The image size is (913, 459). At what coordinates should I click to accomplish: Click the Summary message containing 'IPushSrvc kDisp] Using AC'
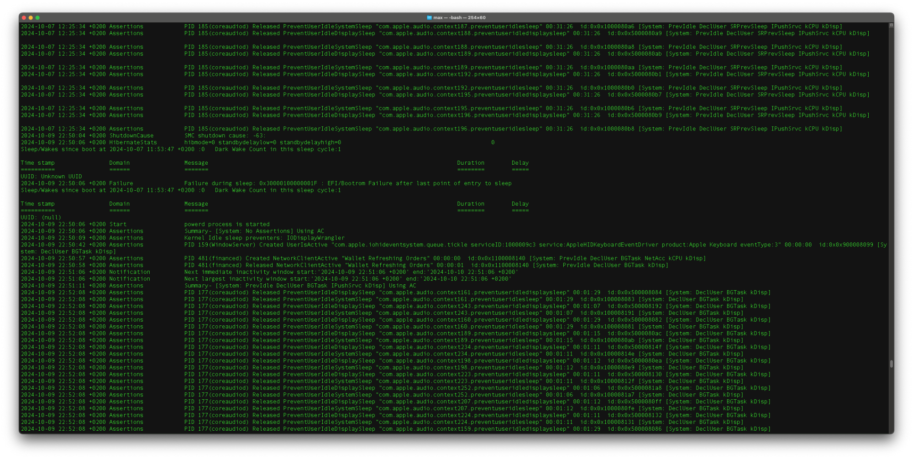300,286
